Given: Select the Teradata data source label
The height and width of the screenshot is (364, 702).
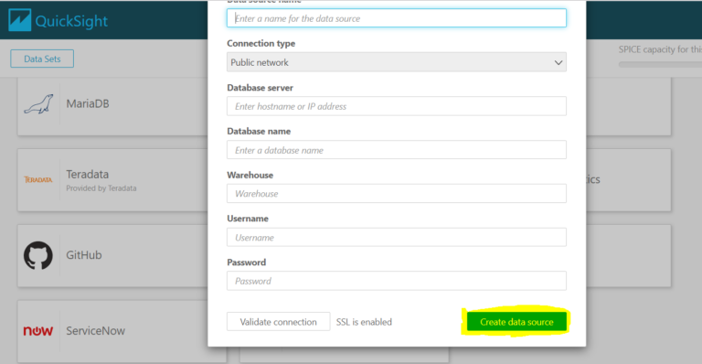Looking at the screenshot, I should pyautogui.click(x=88, y=174).
